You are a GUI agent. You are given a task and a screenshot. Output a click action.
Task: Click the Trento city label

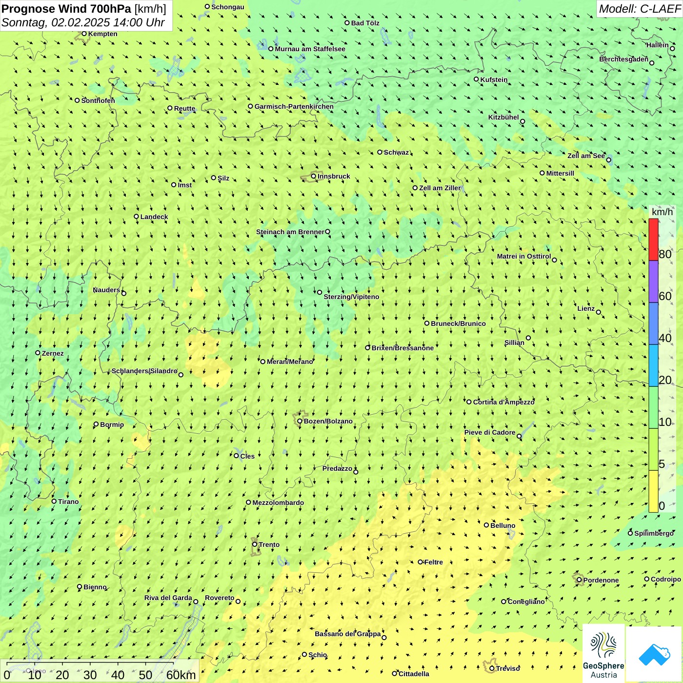269,544
